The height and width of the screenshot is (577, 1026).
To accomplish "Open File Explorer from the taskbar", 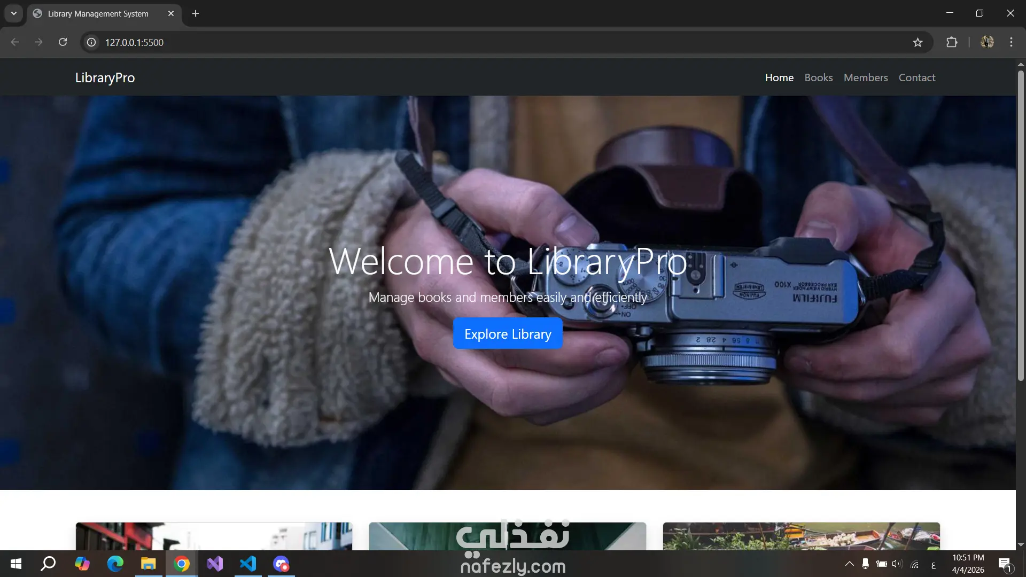I will [148, 564].
